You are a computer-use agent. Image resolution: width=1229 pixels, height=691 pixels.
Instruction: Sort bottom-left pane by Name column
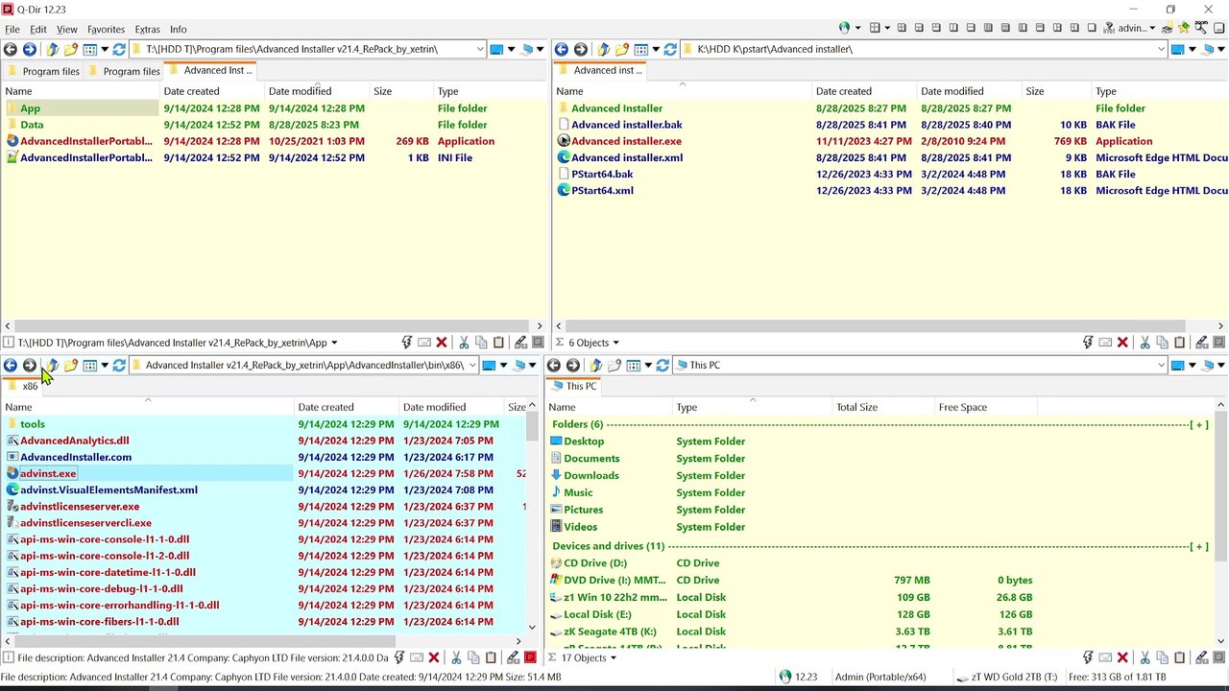(x=147, y=407)
